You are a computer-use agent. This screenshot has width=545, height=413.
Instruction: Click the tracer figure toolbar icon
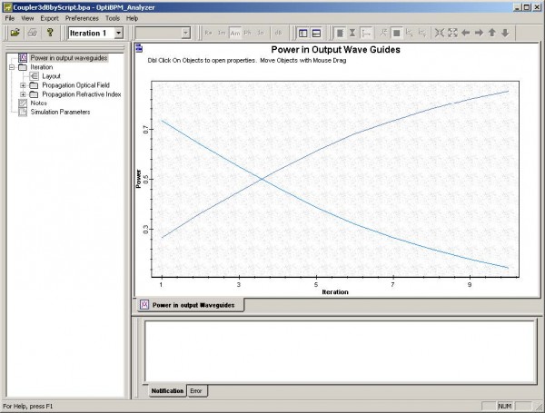pos(383,33)
